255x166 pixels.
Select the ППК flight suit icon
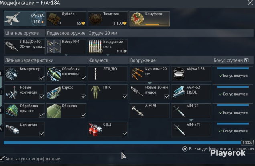95,92
